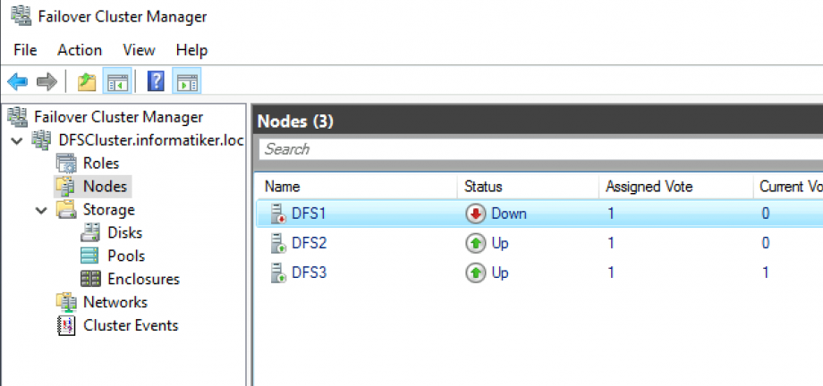
Task: Click the Back arrow toolbar icon
Action: [17, 82]
